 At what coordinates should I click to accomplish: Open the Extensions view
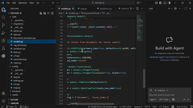(x=3, y=41)
